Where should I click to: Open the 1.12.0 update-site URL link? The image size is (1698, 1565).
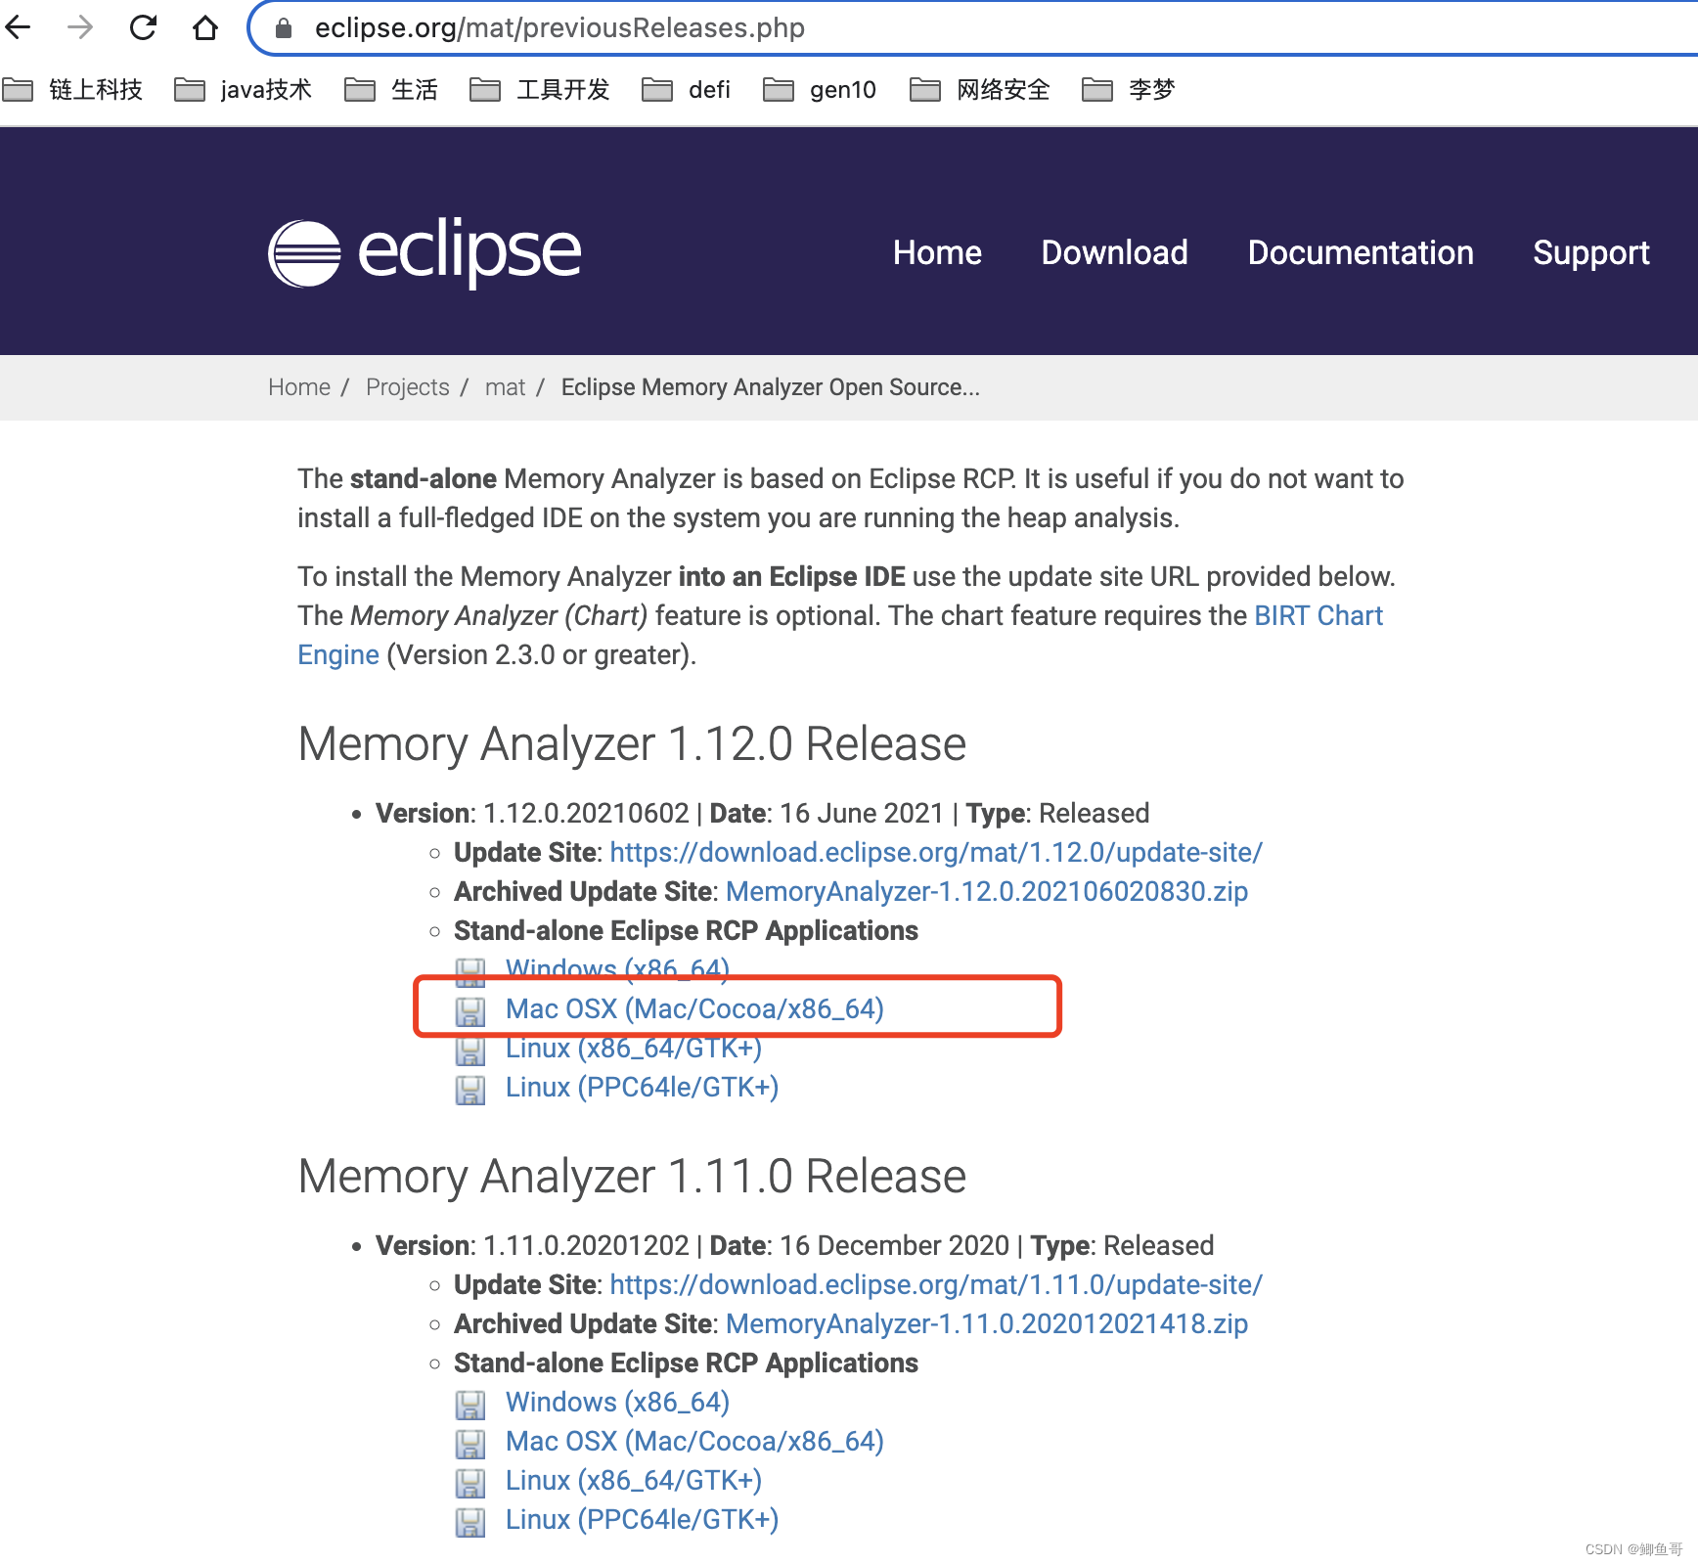point(936,852)
